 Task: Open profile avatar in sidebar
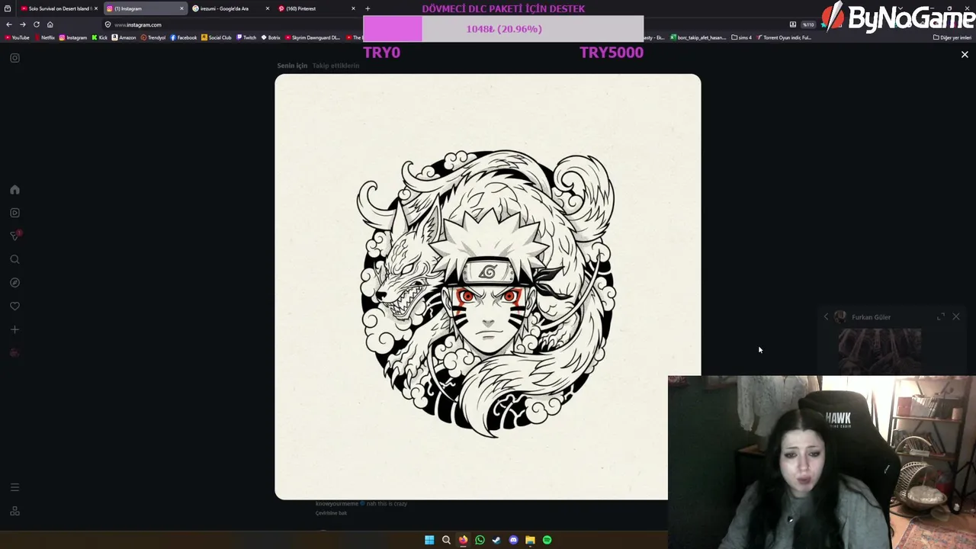(14, 353)
